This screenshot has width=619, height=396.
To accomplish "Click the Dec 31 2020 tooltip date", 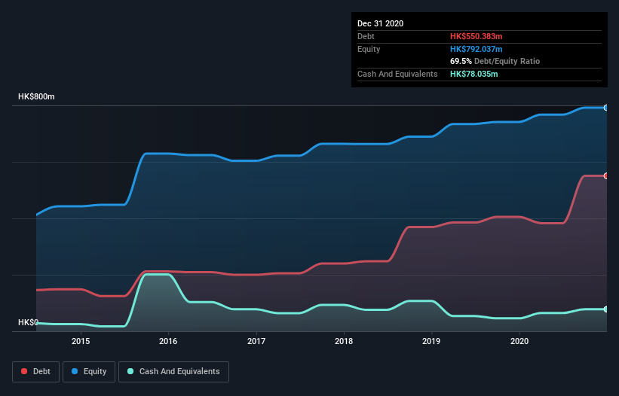I will [380, 23].
